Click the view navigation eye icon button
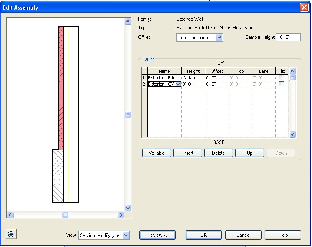The image size is (312, 247). pyautogui.click(x=11, y=234)
